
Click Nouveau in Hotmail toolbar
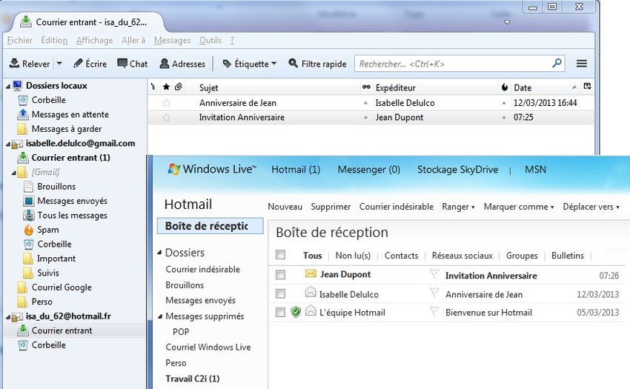coord(285,207)
